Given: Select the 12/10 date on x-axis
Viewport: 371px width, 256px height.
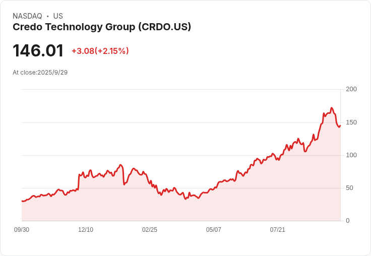Looking at the screenshot, I should pos(86,230).
